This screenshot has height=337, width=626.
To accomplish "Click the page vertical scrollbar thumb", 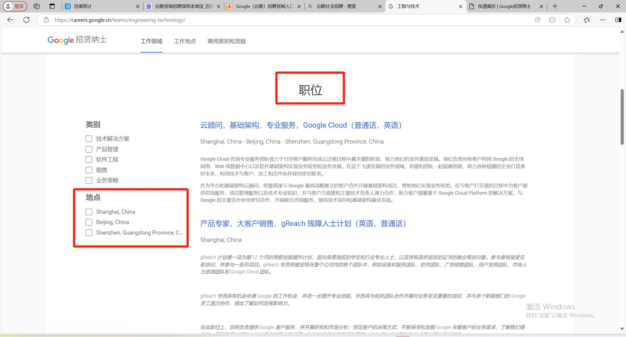I will [622, 116].
